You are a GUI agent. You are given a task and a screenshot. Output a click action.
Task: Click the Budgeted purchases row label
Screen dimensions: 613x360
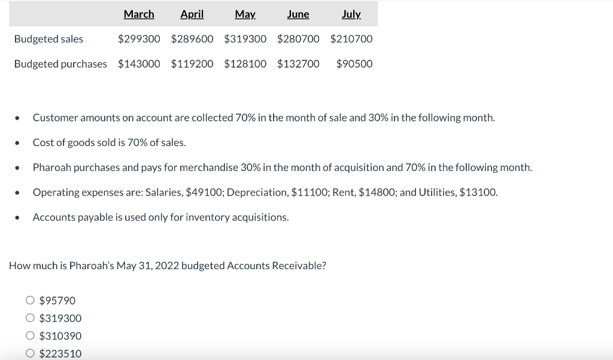point(60,63)
